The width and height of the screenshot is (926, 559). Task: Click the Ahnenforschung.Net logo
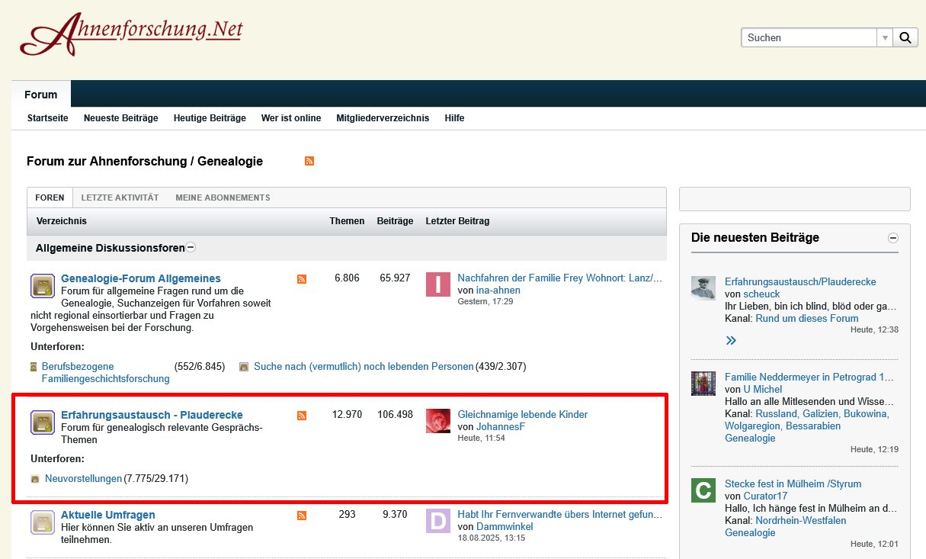[131, 34]
